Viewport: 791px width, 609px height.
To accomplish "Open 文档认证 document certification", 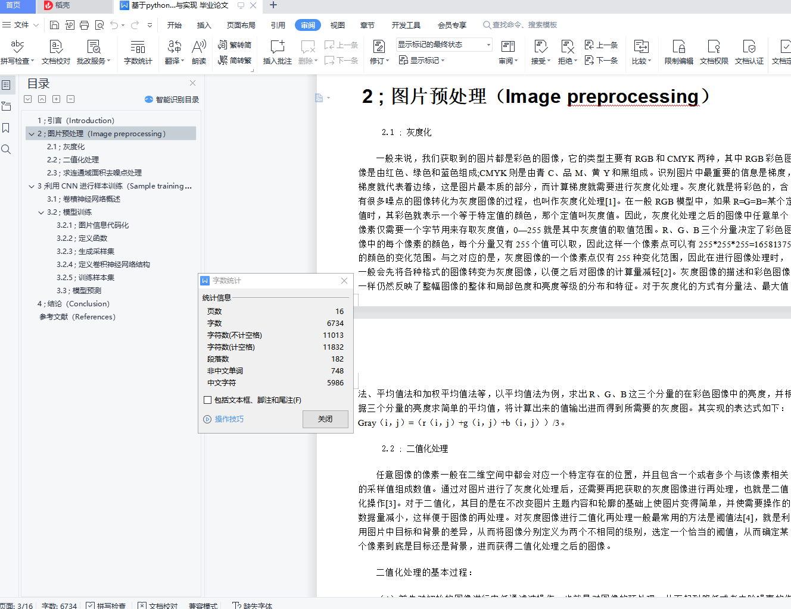I will [x=749, y=52].
